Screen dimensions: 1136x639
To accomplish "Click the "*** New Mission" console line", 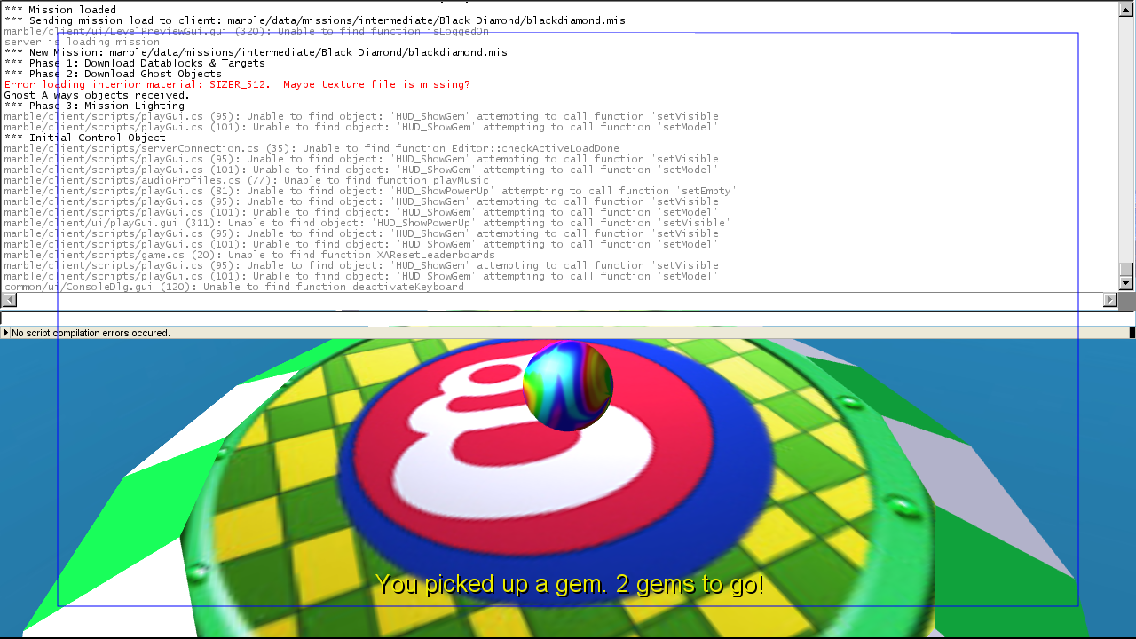I will 256,52.
